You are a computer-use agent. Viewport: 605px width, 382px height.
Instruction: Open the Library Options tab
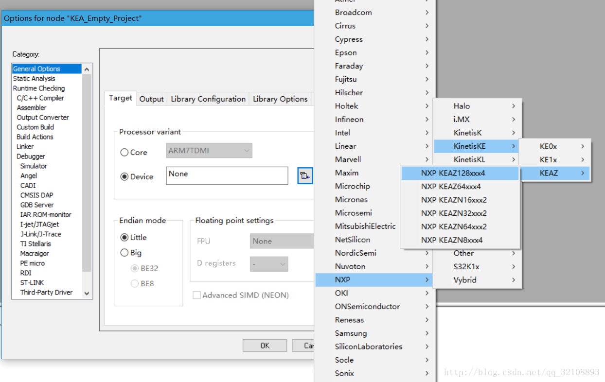280,99
